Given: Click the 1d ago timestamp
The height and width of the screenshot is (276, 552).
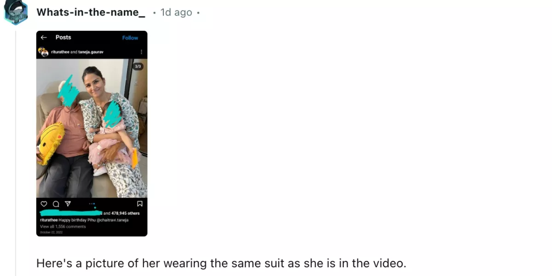Looking at the screenshot, I should pyautogui.click(x=176, y=12).
